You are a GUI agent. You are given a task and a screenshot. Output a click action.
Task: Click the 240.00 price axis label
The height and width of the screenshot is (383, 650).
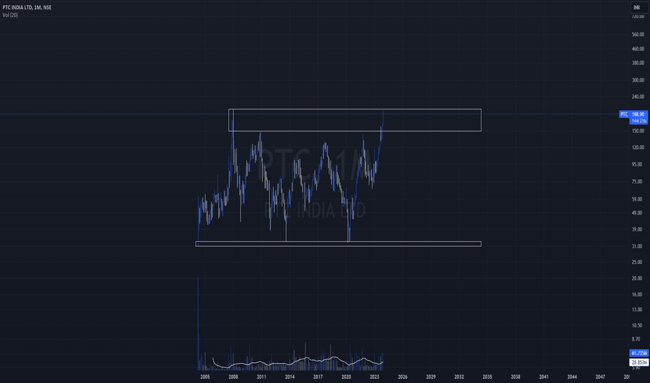pyautogui.click(x=638, y=97)
